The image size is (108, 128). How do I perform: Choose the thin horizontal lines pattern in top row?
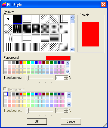pyautogui.click(x=27, y=19)
